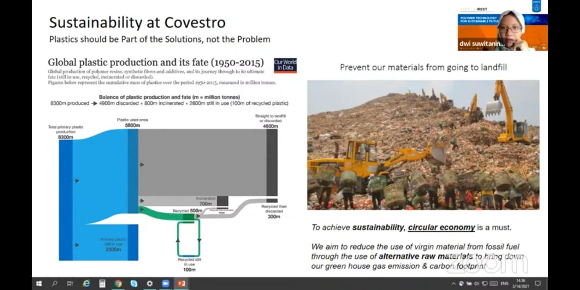This screenshot has width=580, height=290.
Task: Expand the hidden system tray icons chevron
Action: tap(454, 284)
